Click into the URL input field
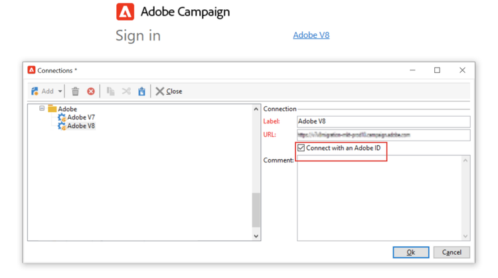Screen dimensions: 498x278 [383, 135]
